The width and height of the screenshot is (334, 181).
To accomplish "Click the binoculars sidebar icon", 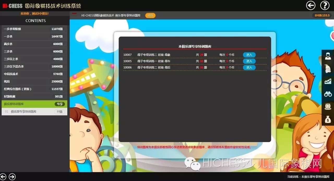I will click(328, 94).
